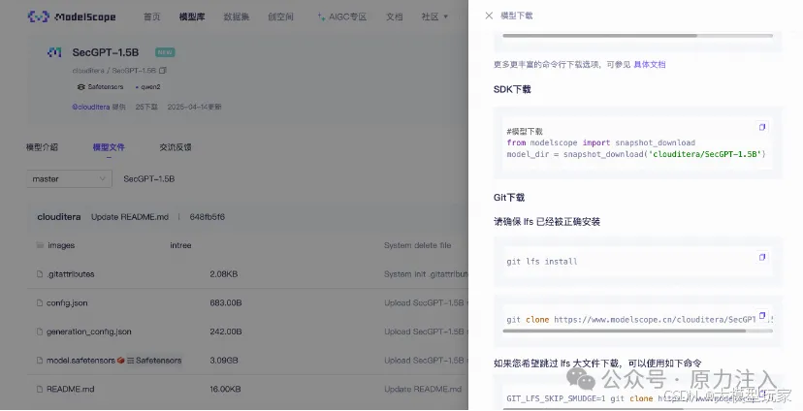The height and width of the screenshot is (411, 803).
Task: Open the .gitattributes file
Action: click(x=71, y=274)
